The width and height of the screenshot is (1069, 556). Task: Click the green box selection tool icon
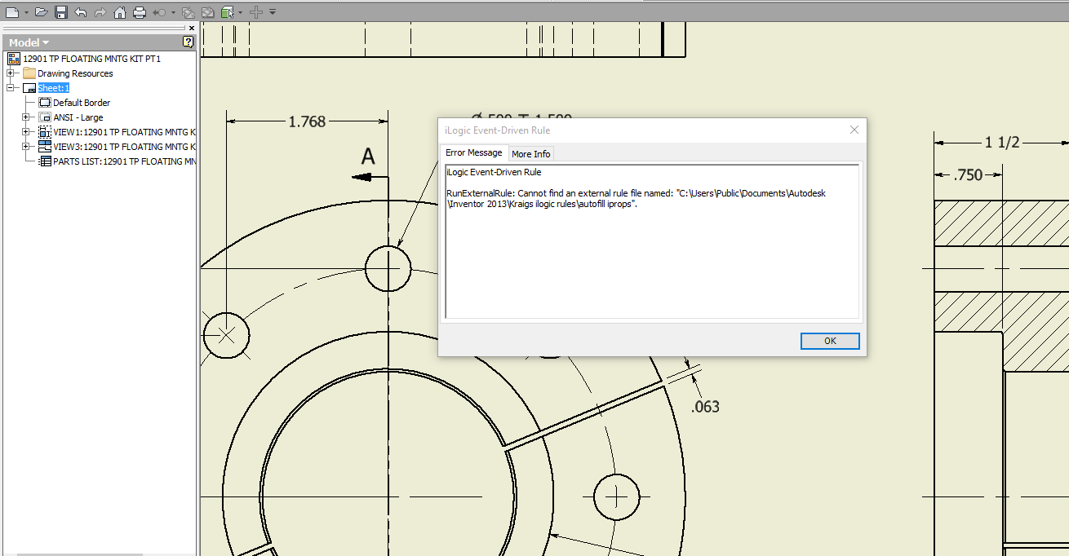point(228,12)
